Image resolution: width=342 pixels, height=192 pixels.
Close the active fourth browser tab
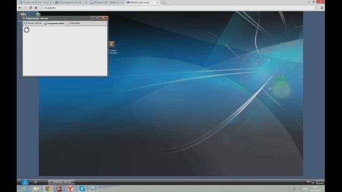tap(158, 2)
